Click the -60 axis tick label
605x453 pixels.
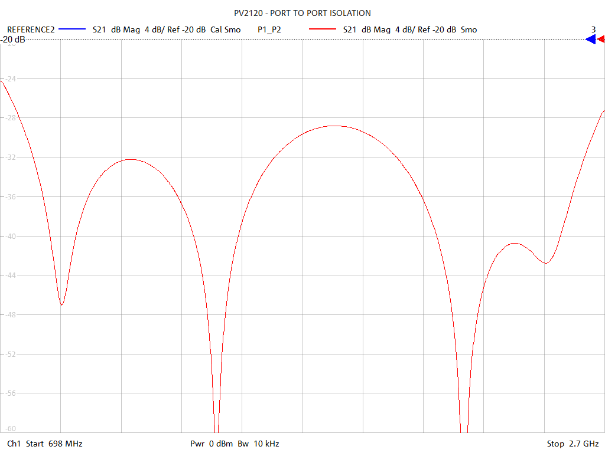(x=9, y=428)
